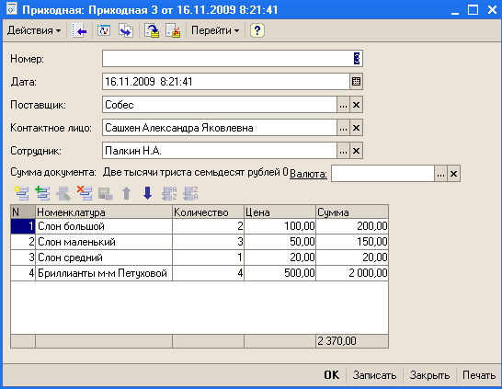Follow the Валюта link
Screen dimensions: 502x389
tap(308, 174)
